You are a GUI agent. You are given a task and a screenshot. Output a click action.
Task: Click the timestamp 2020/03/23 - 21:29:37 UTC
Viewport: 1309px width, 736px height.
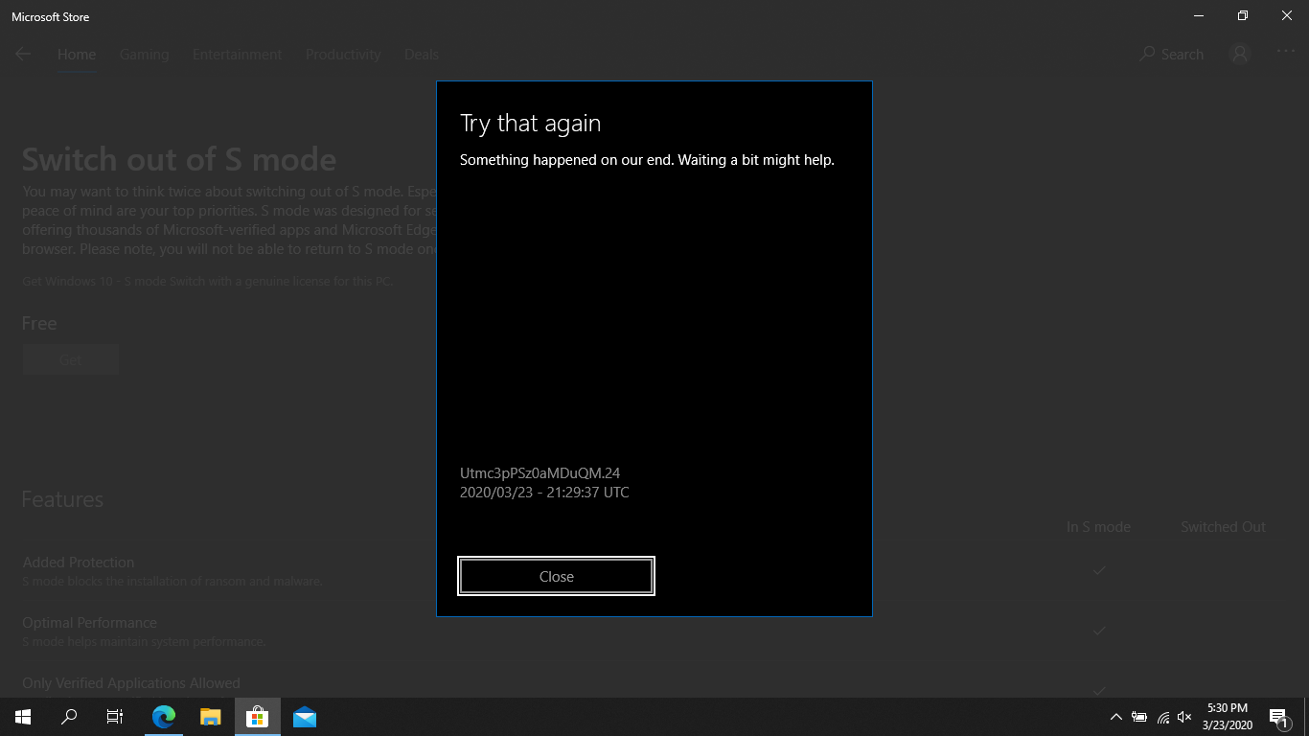(x=544, y=493)
